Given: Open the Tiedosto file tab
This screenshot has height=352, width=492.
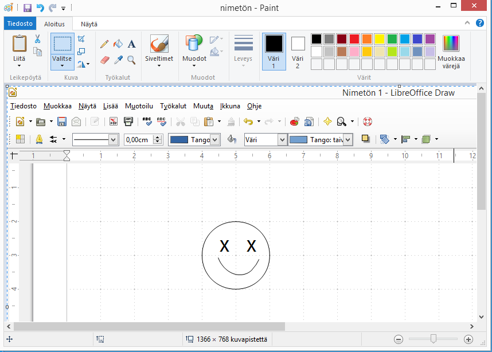Looking at the screenshot, I should click(20, 24).
